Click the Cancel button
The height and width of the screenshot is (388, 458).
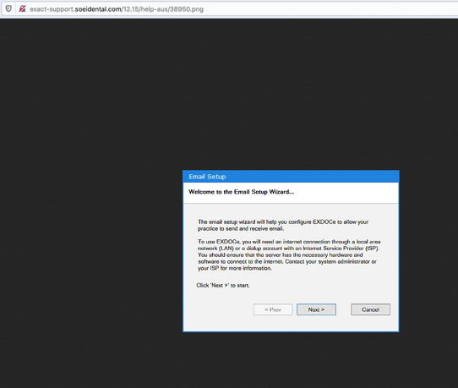370,309
